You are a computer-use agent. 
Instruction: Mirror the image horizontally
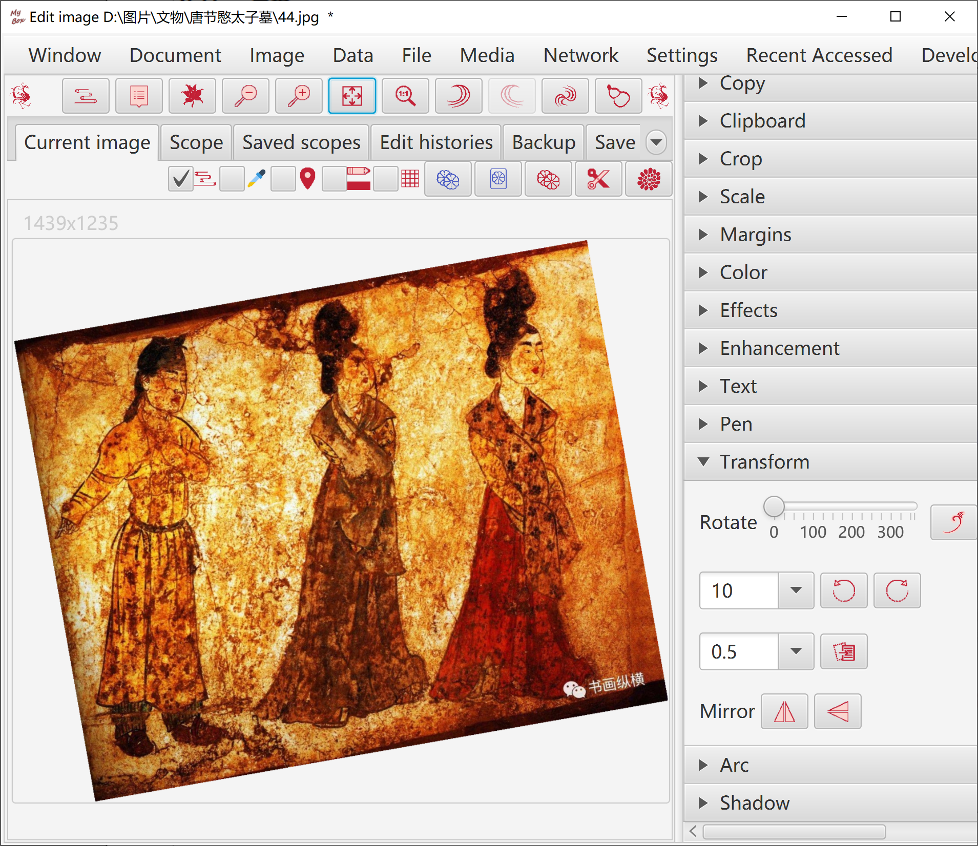click(x=784, y=711)
